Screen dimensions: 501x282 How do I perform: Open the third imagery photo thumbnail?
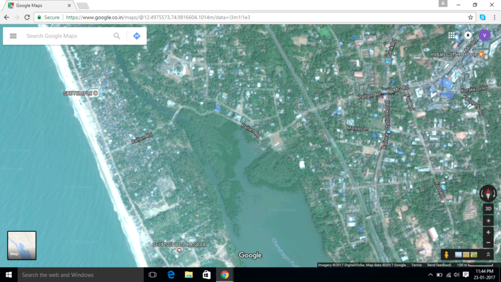(x=474, y=255)
